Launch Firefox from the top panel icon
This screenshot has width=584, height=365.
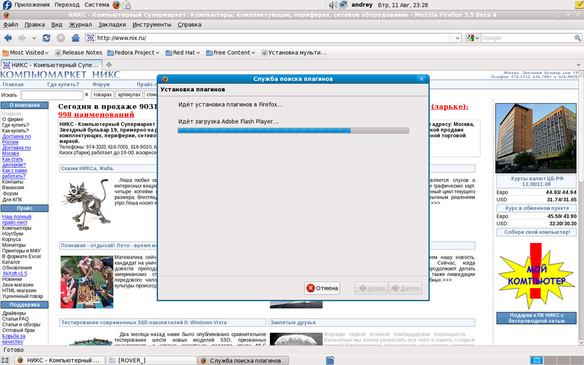pos(116,5)
